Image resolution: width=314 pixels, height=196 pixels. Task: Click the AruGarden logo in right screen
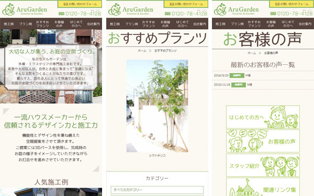pos(237,9)
